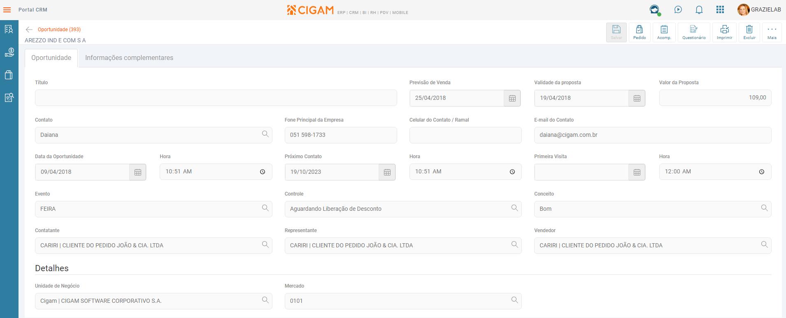This screenshot has height=318, width=786.
Task: Search contacts using the Contato magnifier
Action: click(265, 134)
